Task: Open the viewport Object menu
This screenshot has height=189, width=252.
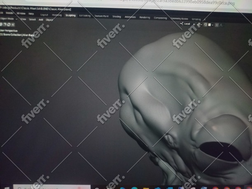Action: click(x=49, y=20)
